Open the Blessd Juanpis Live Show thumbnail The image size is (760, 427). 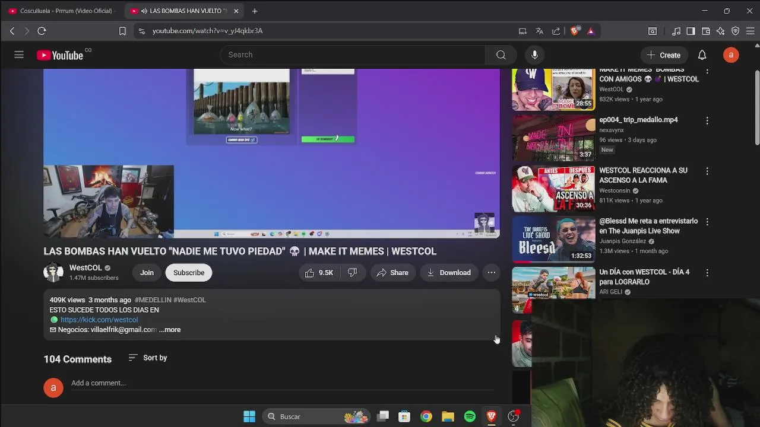click(x=553, y=239)
